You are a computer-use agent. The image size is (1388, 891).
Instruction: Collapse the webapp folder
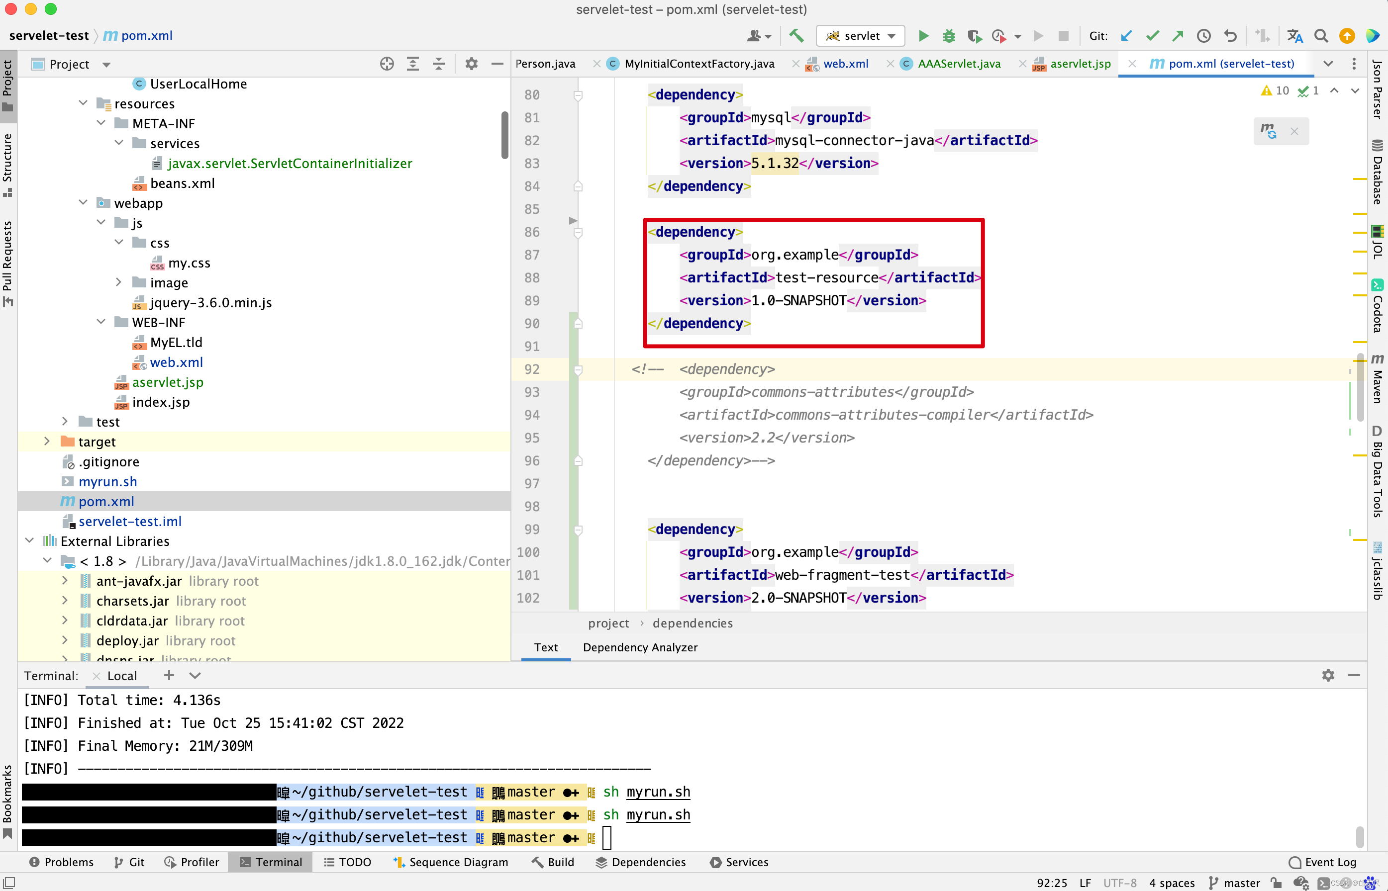pos(84,202)
